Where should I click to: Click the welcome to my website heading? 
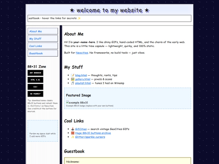pyautogui.click(x=109, y=10)
